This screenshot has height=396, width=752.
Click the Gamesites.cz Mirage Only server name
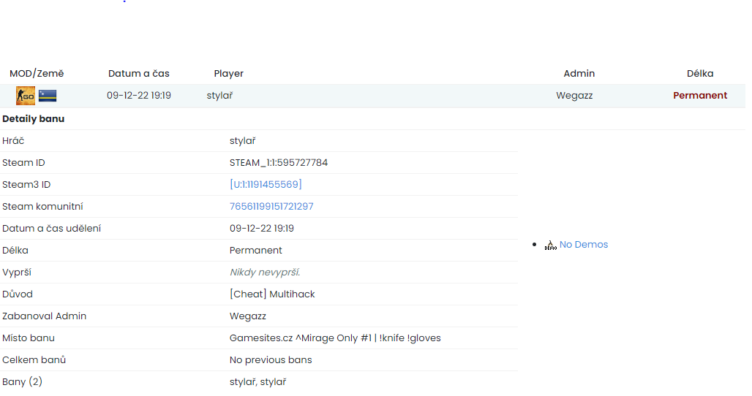[x=335, y=338]
